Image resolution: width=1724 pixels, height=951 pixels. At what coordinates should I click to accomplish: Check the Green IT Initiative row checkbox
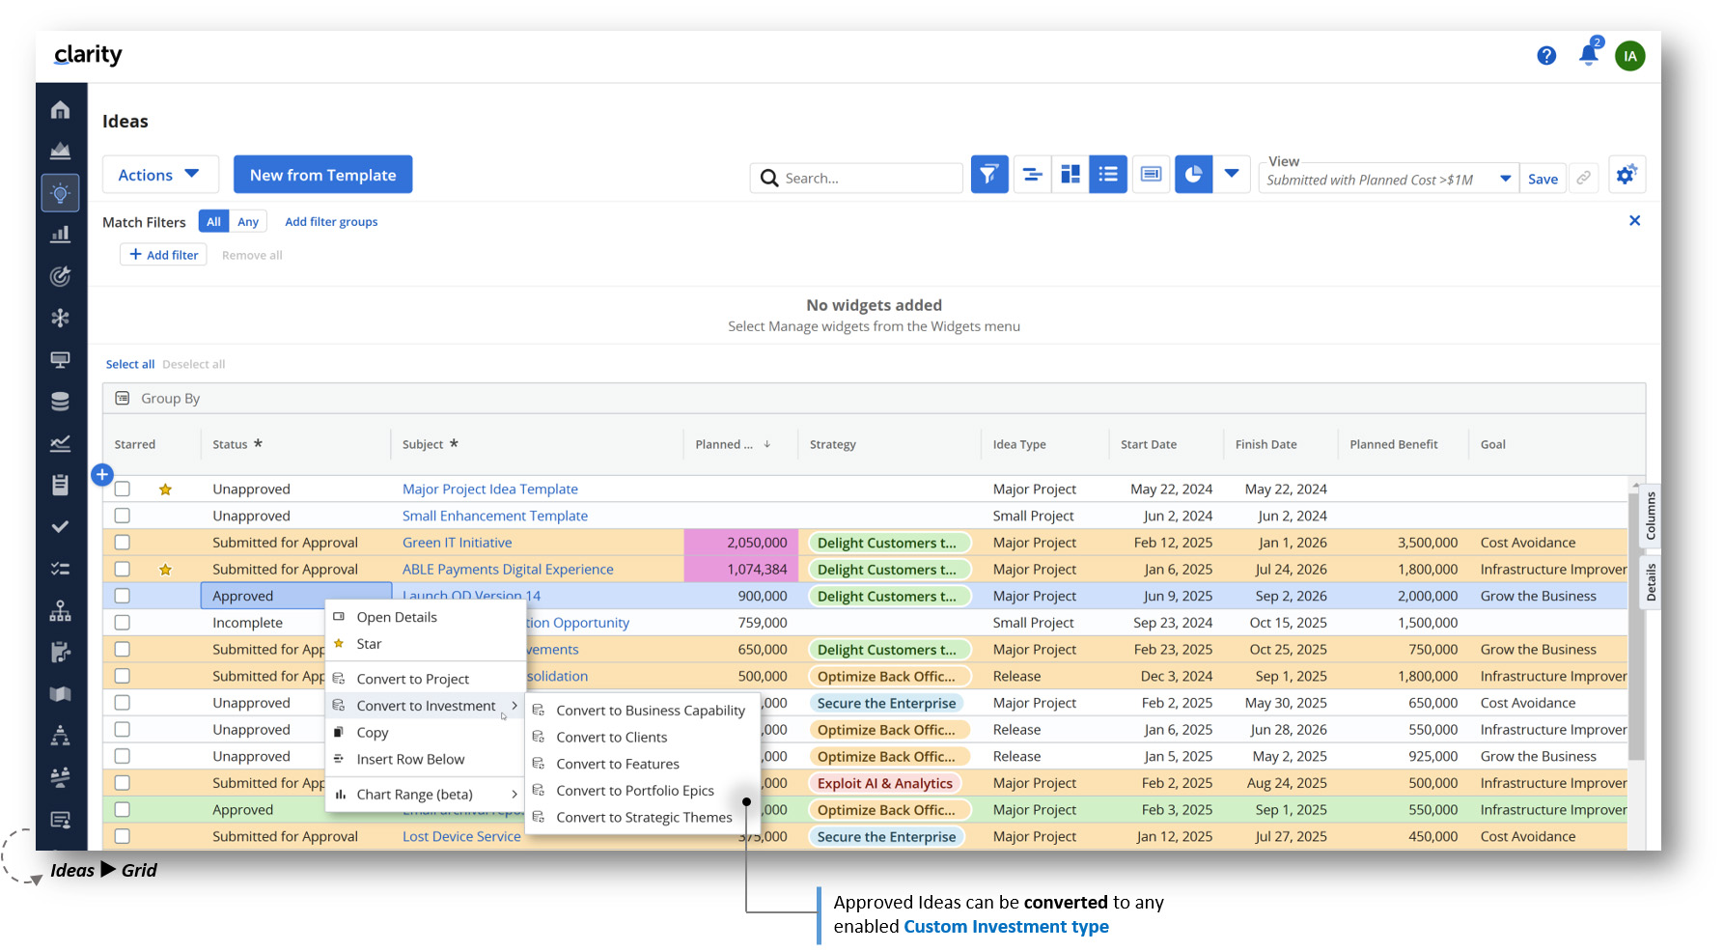pos(123,543)
